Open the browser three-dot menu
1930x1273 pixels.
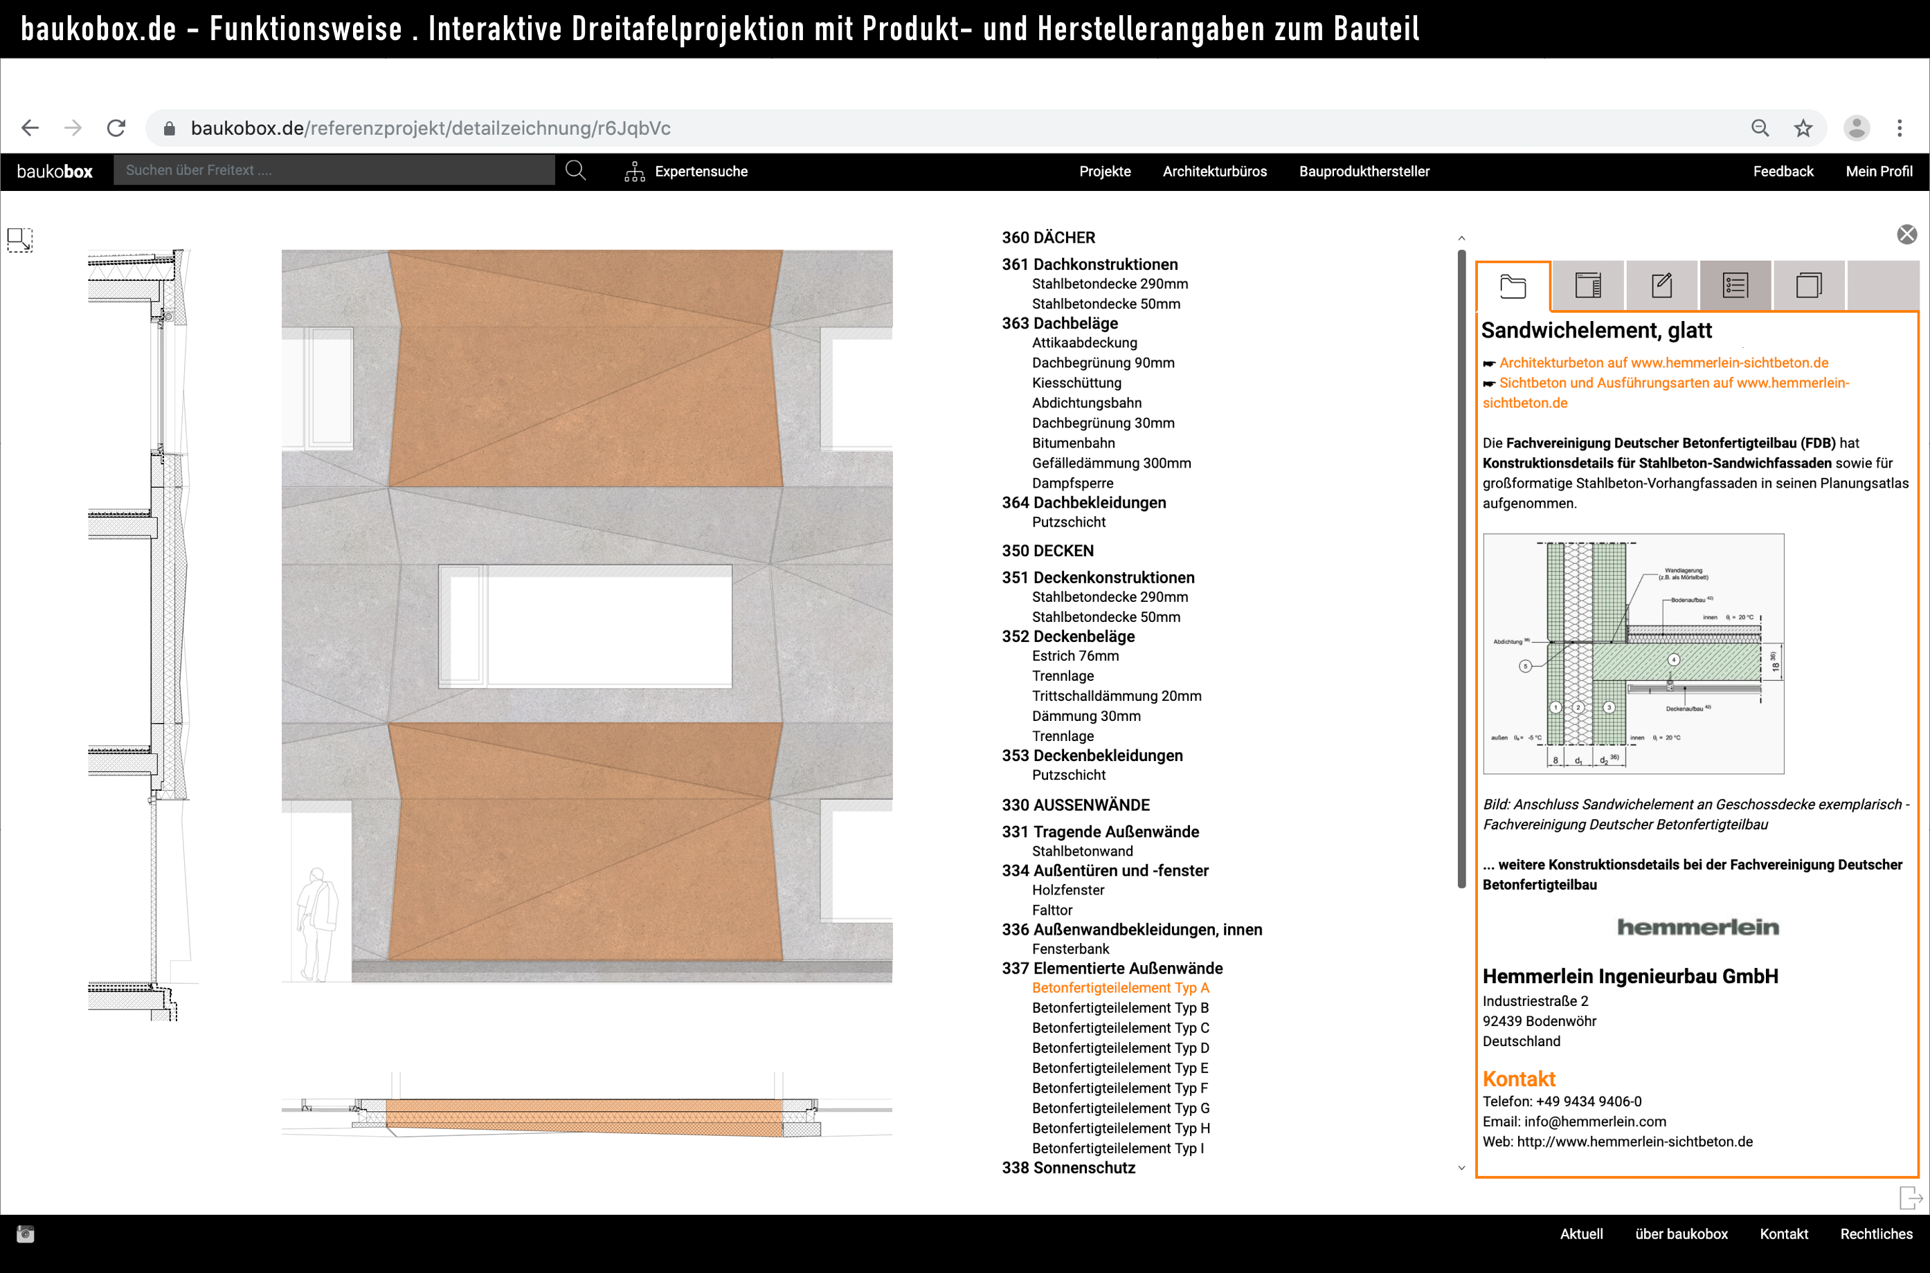pos(1899,128)
